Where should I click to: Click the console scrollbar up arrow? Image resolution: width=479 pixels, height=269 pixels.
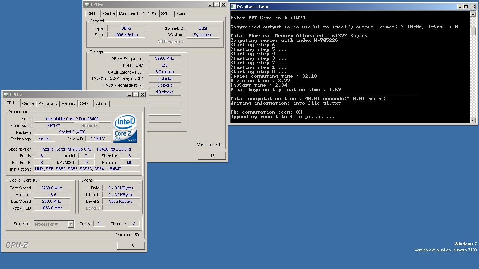point(473,14)
